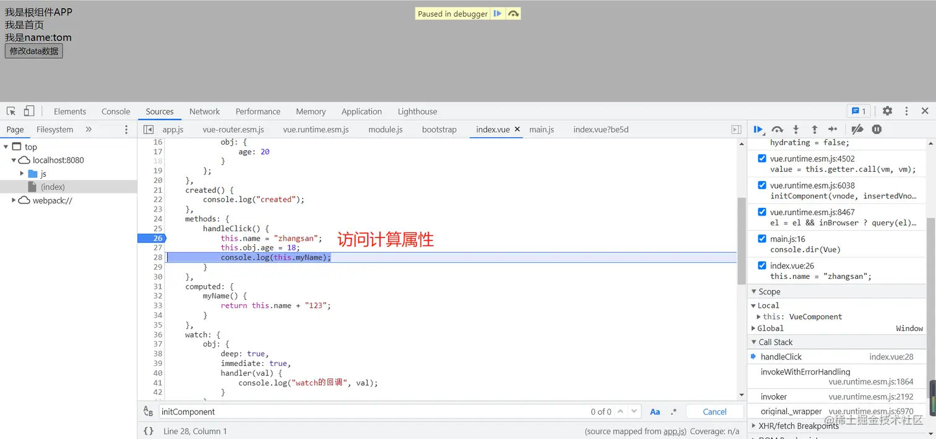The height and width of the screenshot is (439, 936).
Task: Switch to the Network panel
Action: (x=204, y=111)
